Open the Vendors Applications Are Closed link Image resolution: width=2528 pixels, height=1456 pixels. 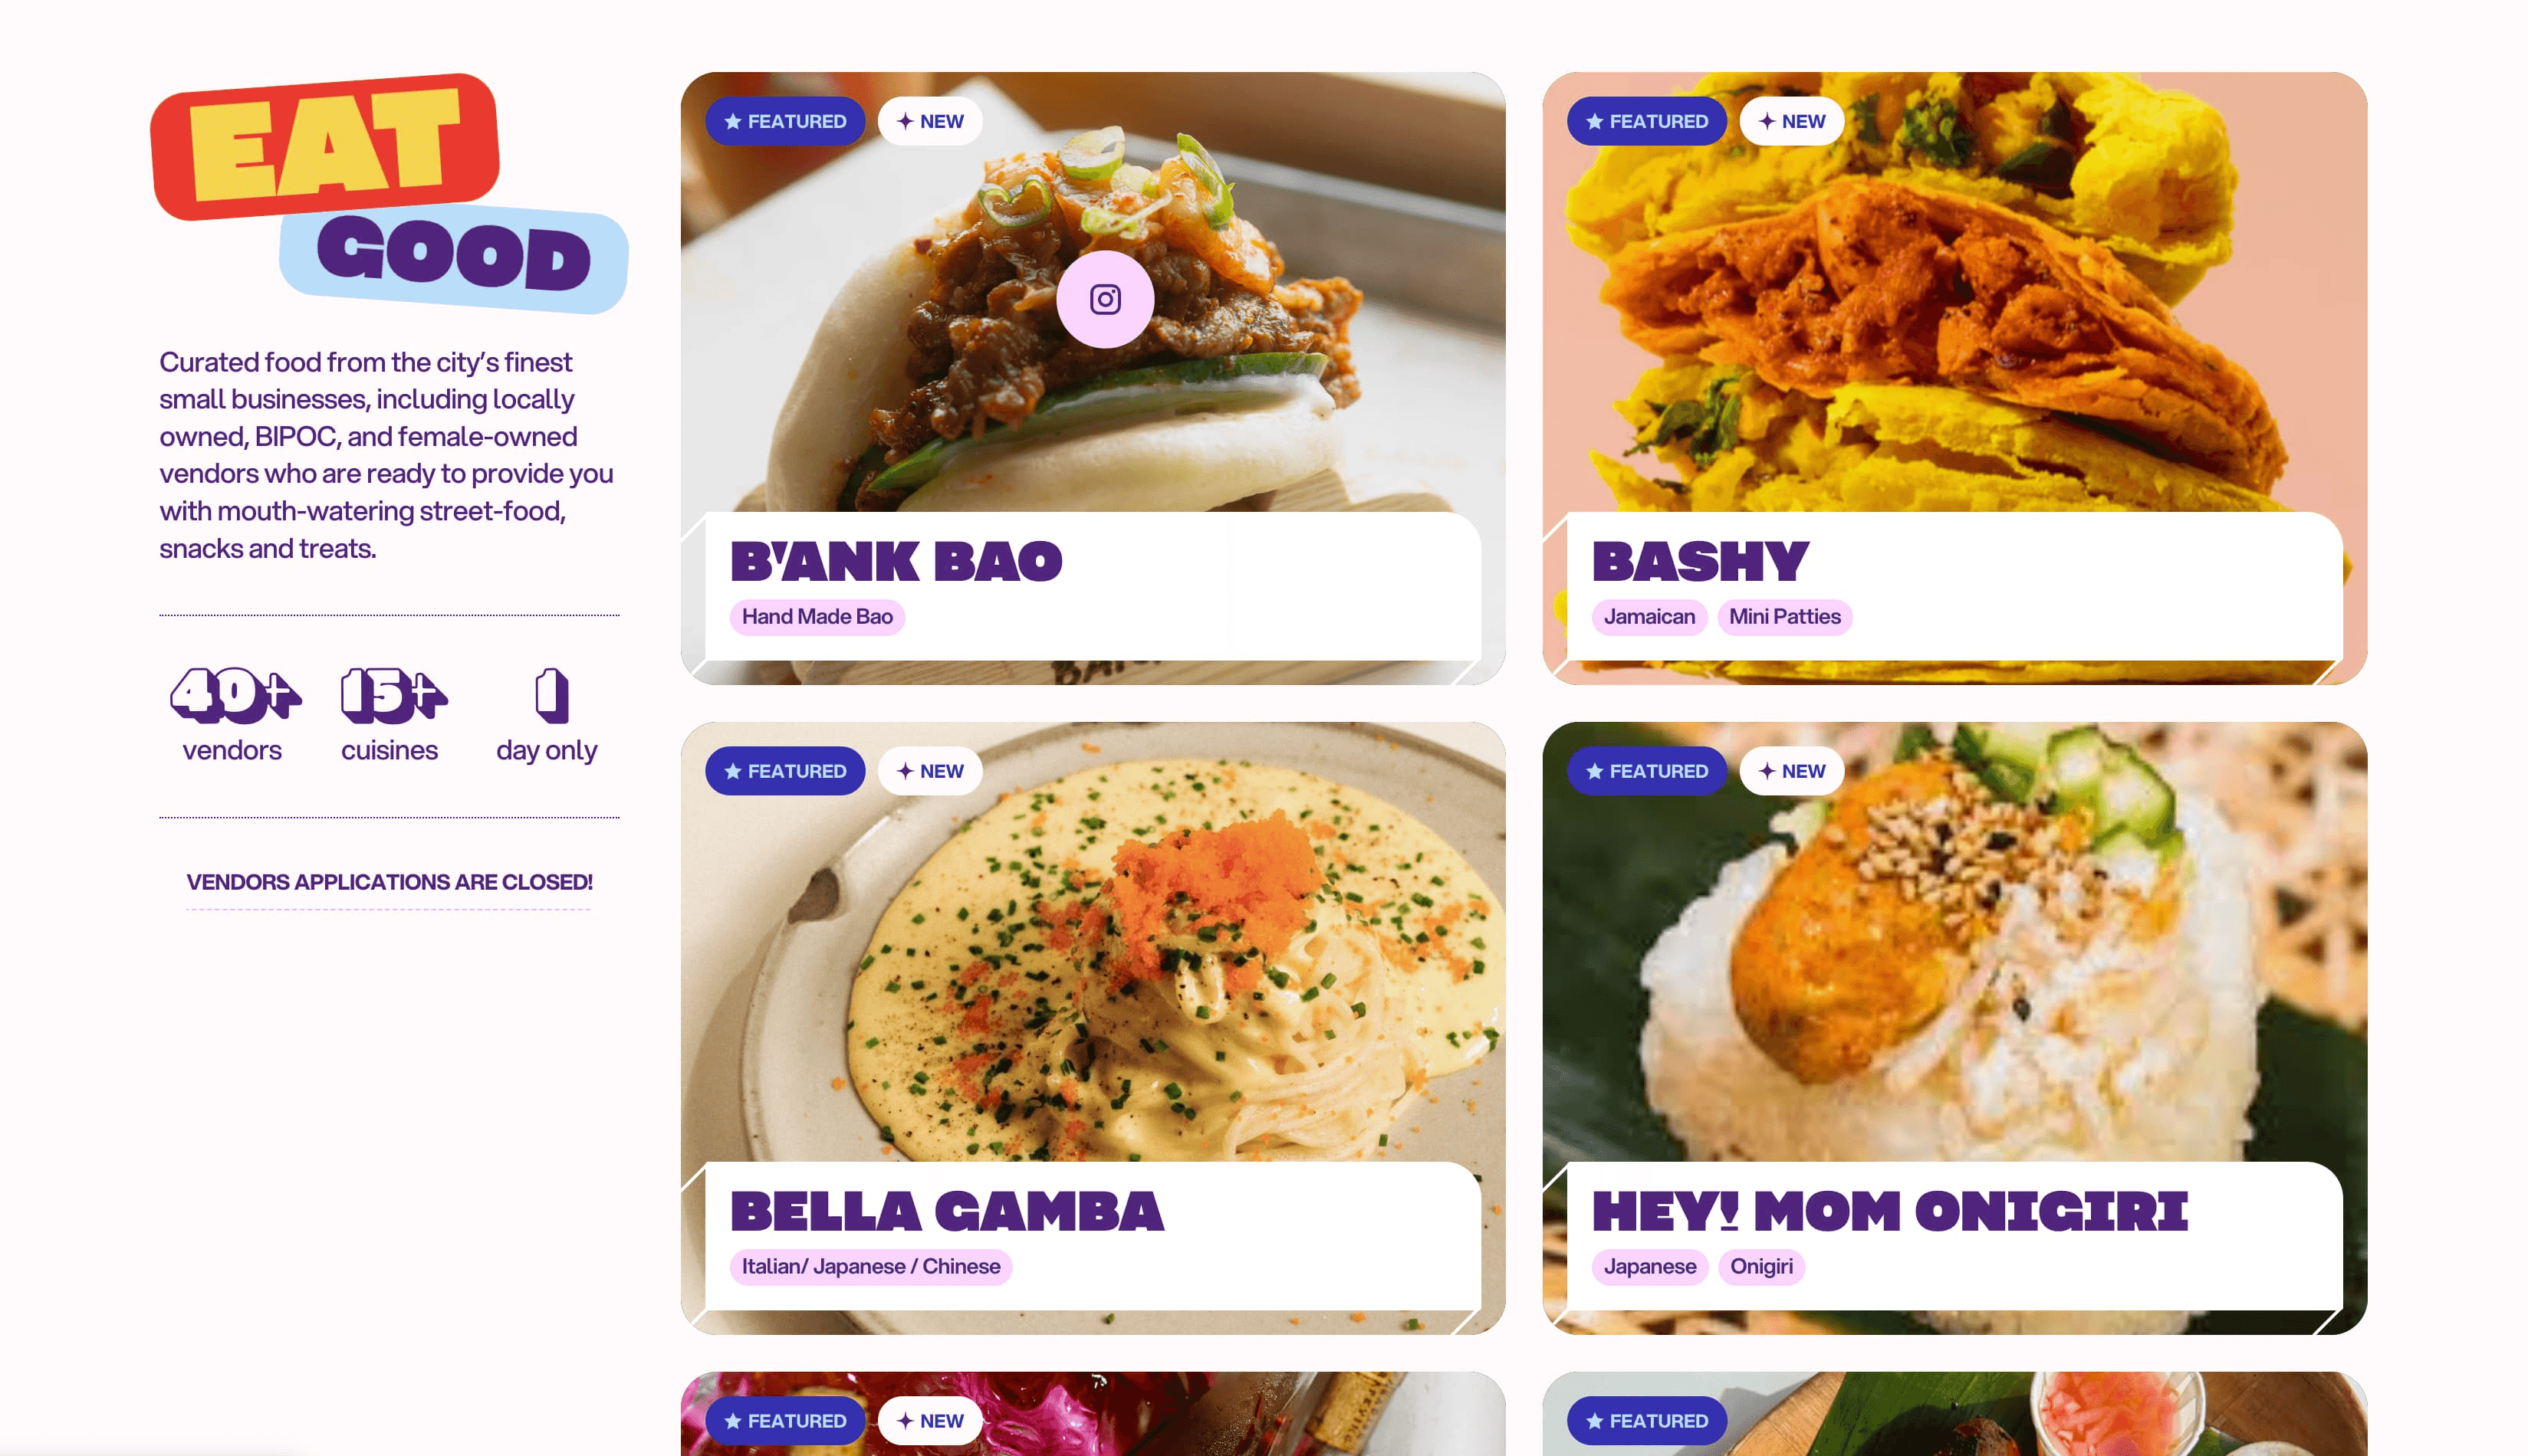(390, 882)
